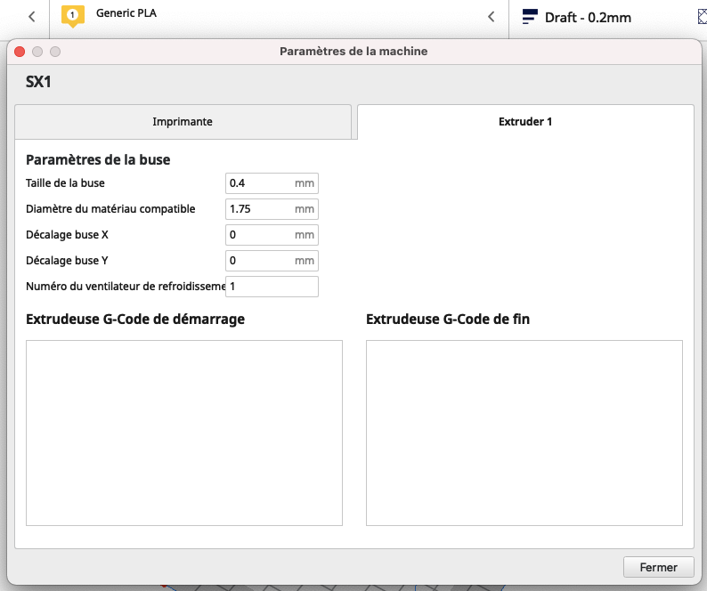Open the Generic PLA material selector

(x=126, y=13)
